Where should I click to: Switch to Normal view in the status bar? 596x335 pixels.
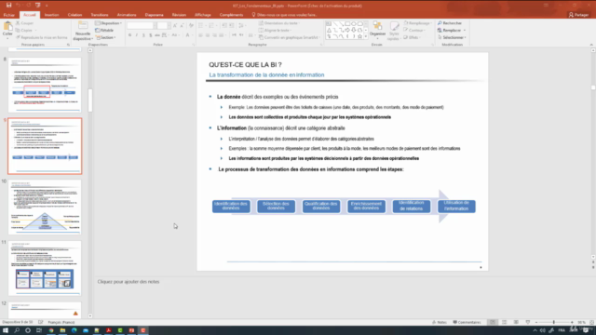tap(493, 322)
